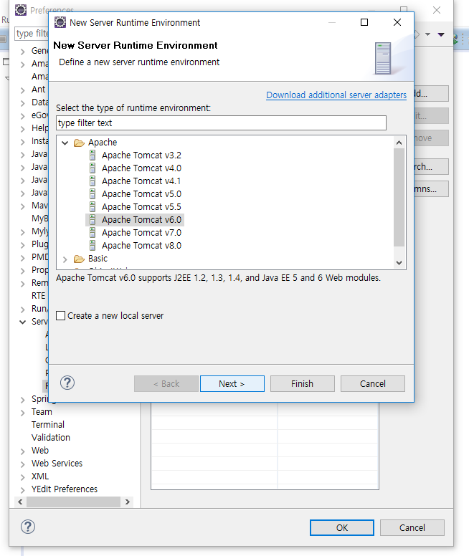Select the Apache Tomcat v7.0 icon

93,233
